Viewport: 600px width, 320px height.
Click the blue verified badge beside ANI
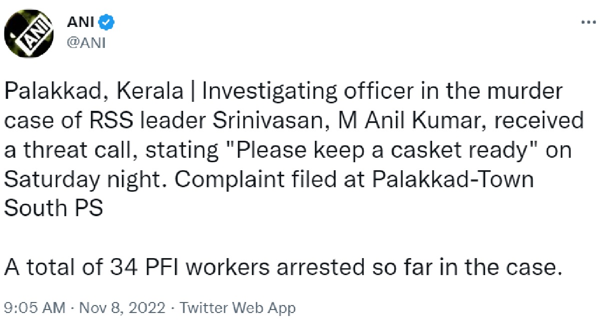108,23
